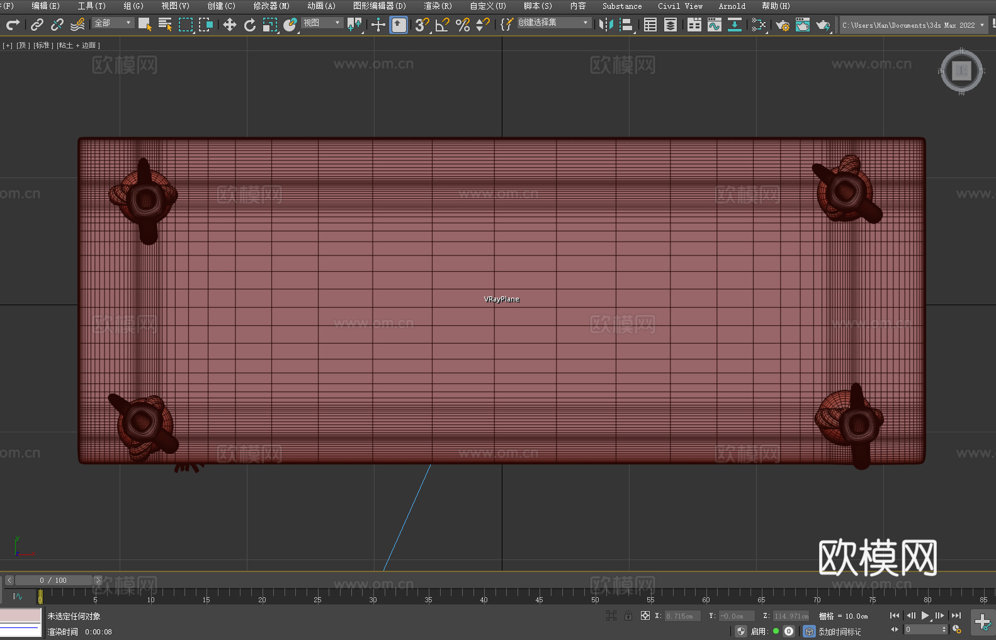This screenshot has width=996, height=640.
Task: Click the 0 / 100 time slider
Action: click(x=54, y=580)
